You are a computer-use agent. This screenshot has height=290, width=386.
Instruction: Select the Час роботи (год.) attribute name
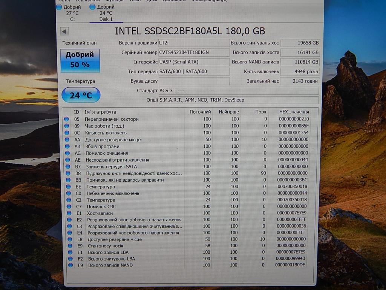click(104, 126)
